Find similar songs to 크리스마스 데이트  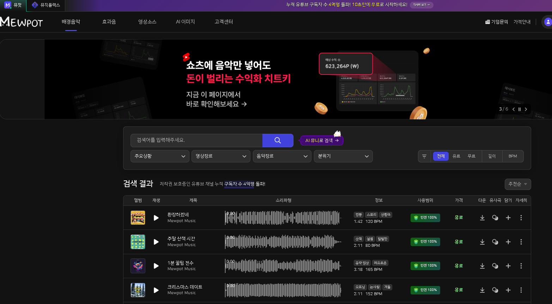(x=495, y=290)
